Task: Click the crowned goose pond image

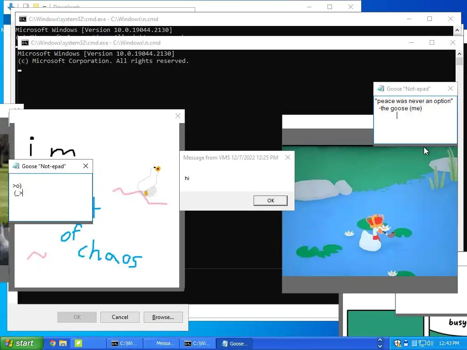Action: tap(369, 211)
